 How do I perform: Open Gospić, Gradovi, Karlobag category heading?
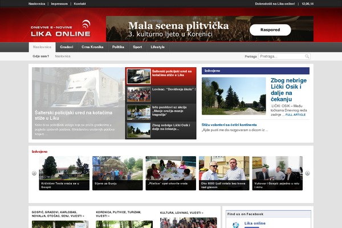[x=58, y=214]
